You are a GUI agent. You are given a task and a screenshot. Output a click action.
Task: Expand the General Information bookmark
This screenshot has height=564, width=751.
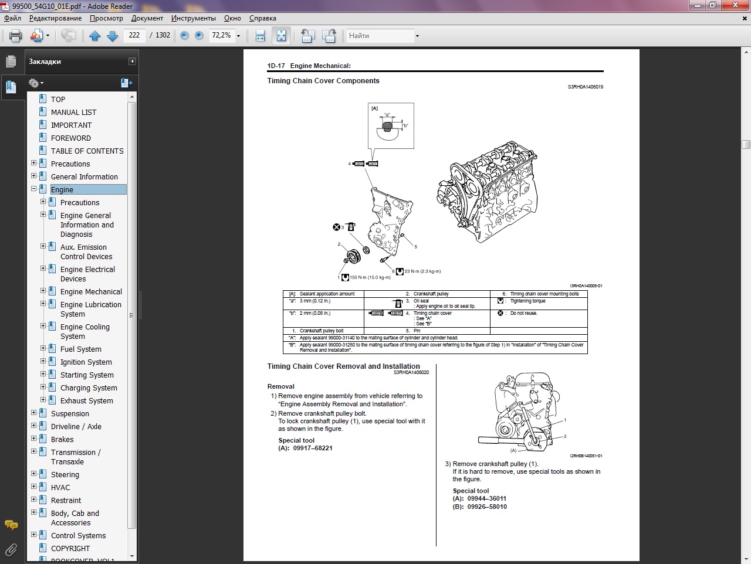[x=33, y=176]
